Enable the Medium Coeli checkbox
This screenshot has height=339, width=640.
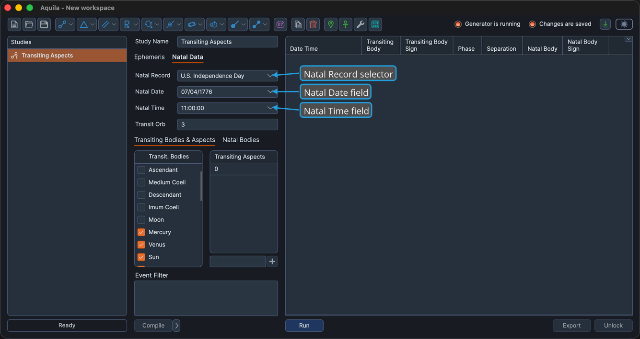[x=141, y=182]
